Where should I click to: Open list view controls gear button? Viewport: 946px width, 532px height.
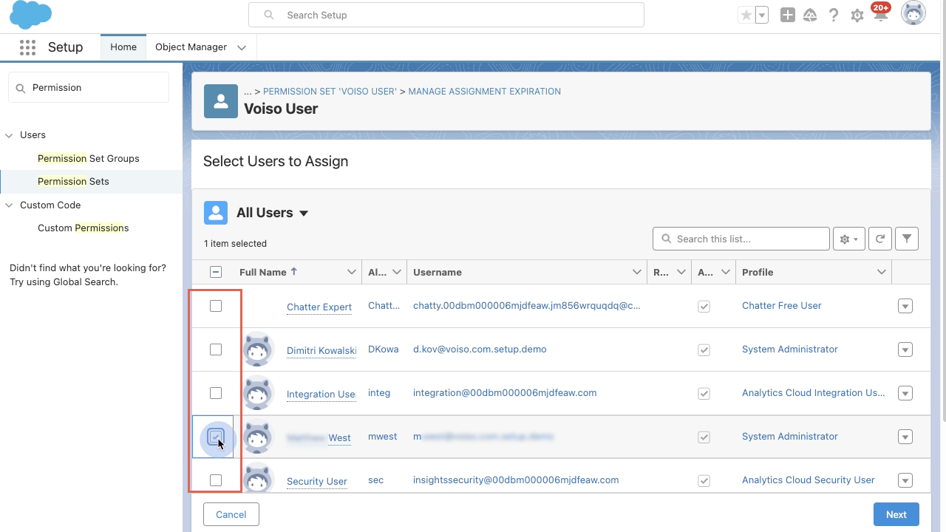(x=849, y=239)
